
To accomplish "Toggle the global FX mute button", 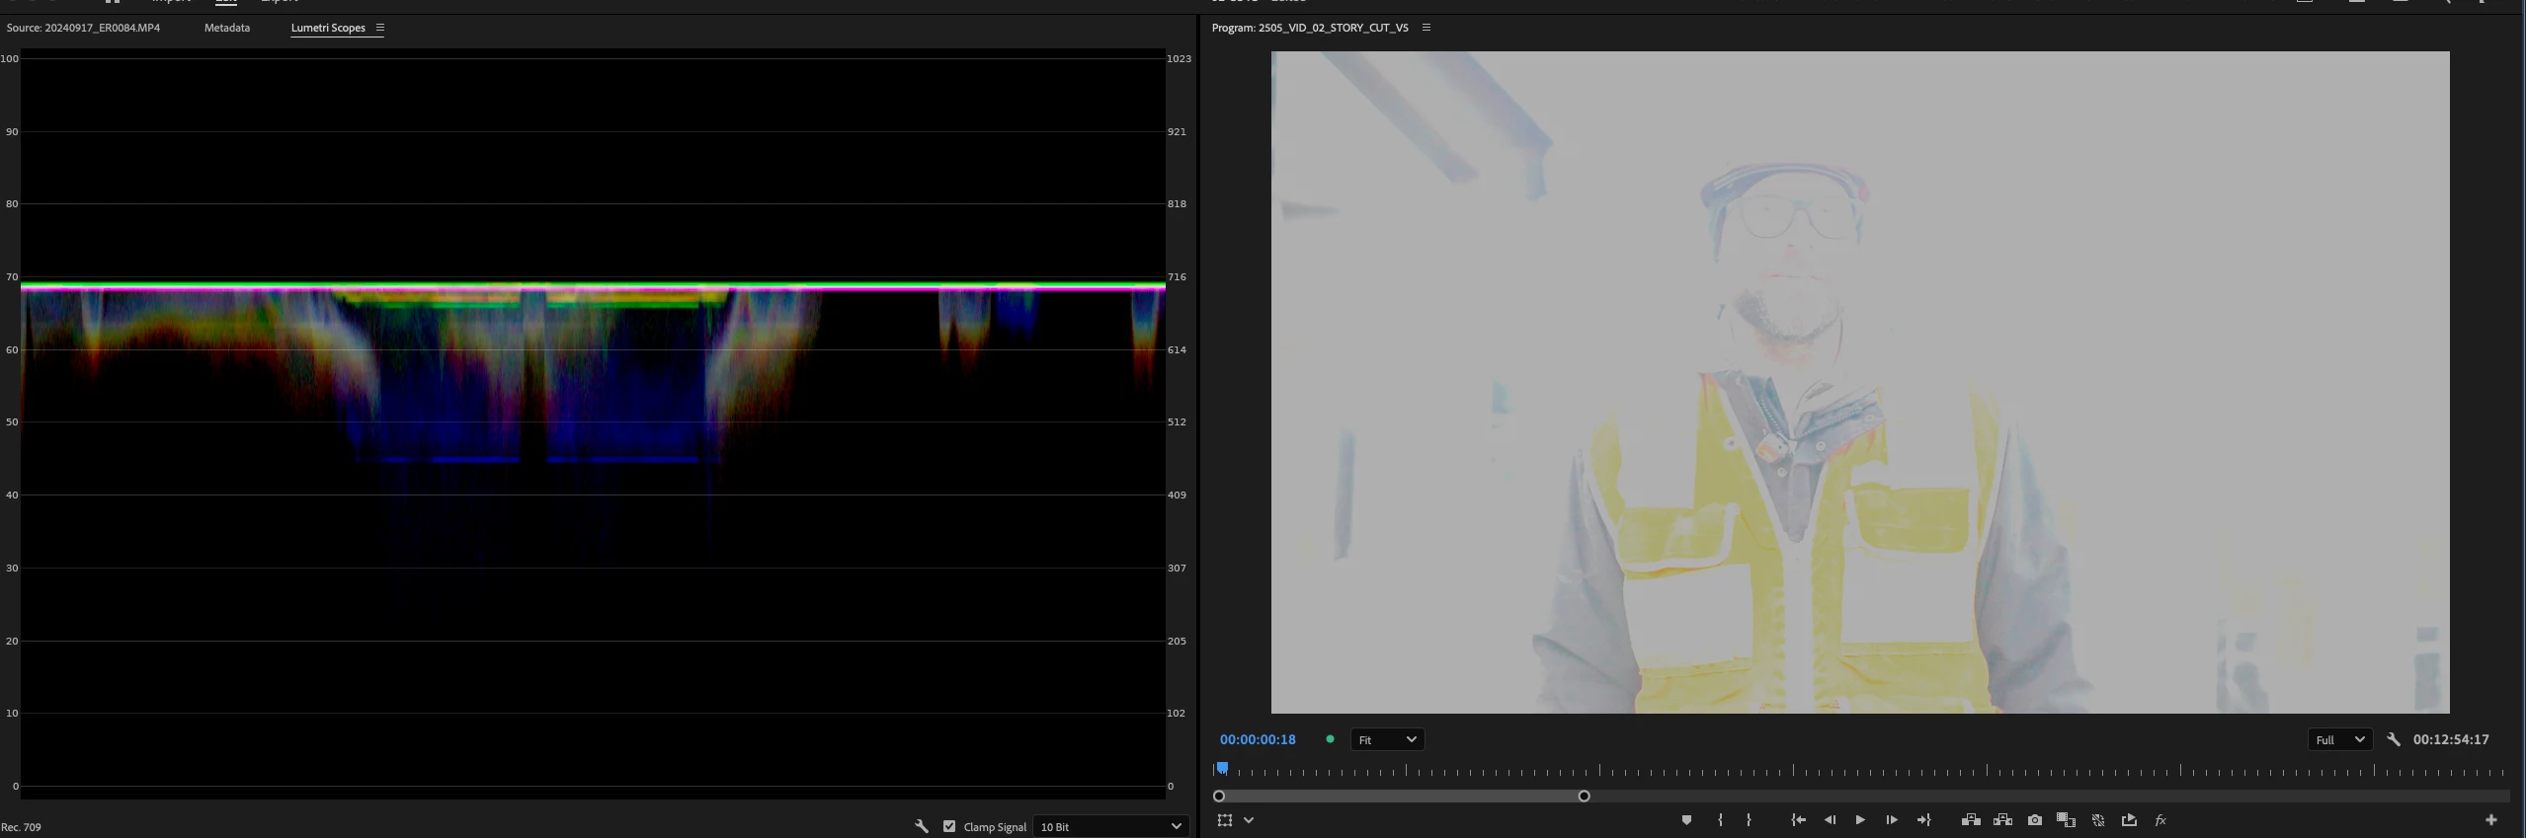I will tap(2160, 820).
